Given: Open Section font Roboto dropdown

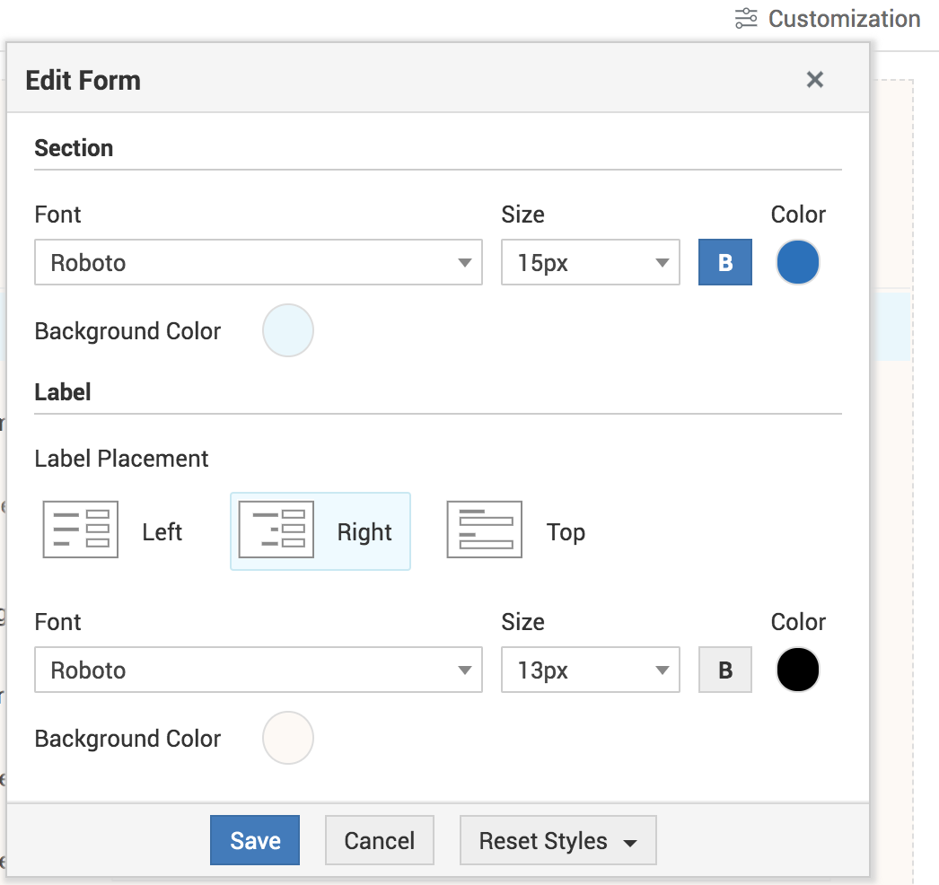Looking at the screenshot, I should (x=259, y=263).
